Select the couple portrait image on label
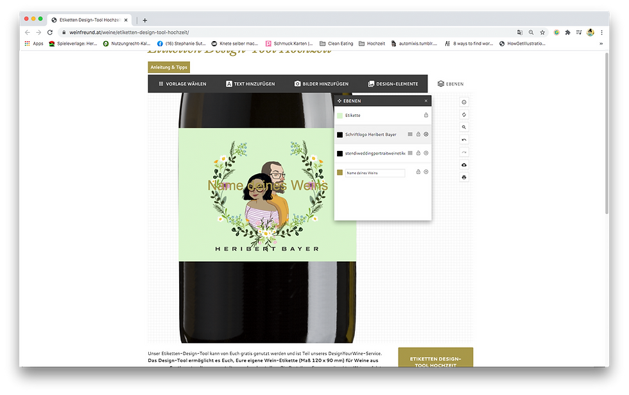This screenshot has width=629, height=395. point(267,197)
